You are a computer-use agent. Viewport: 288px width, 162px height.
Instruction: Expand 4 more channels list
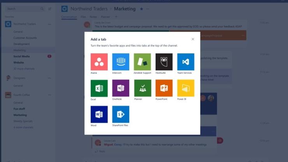coord(23,127)
